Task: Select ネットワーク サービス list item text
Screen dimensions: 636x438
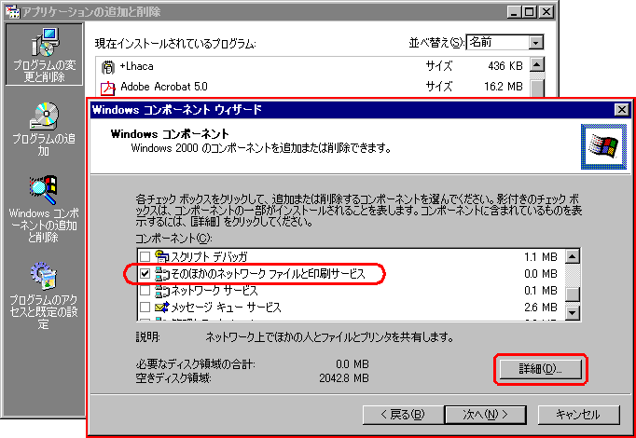Action: click(x=214, y=291)
